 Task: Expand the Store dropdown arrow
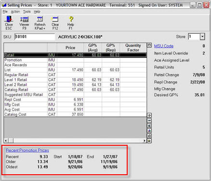coord(202,37)
